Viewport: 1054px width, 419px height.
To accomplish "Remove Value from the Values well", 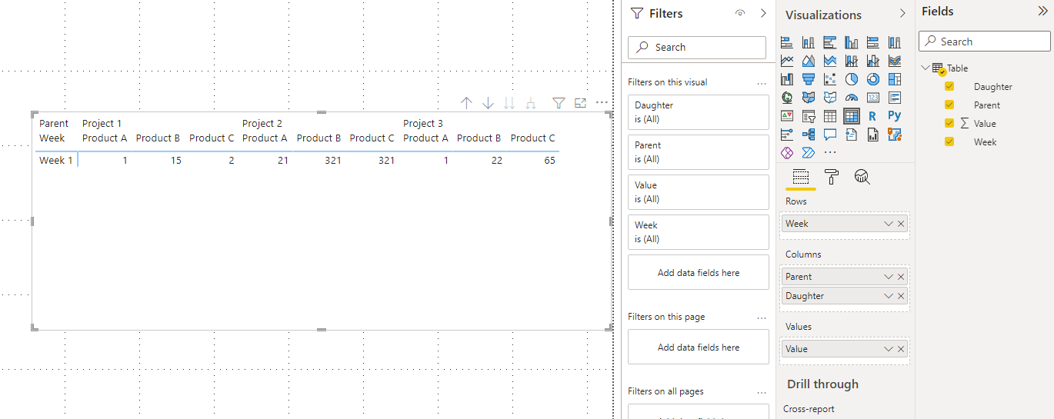I will click(901, 349).
